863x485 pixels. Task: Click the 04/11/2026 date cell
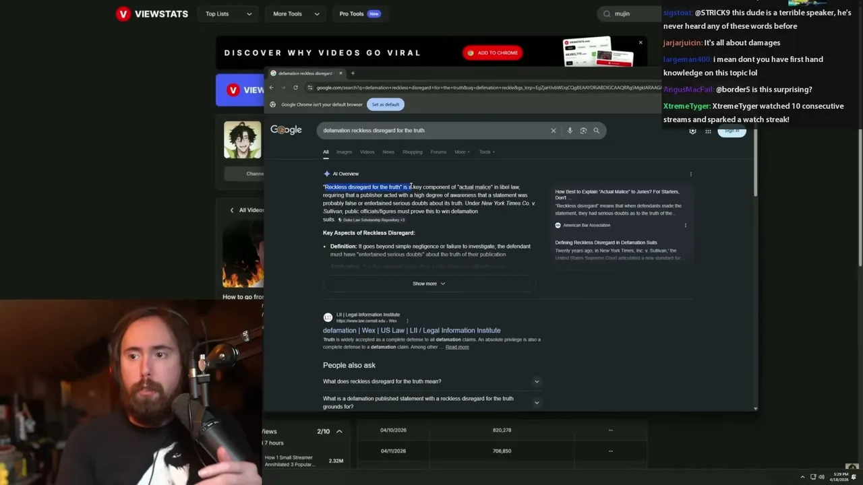pos(394,451)
